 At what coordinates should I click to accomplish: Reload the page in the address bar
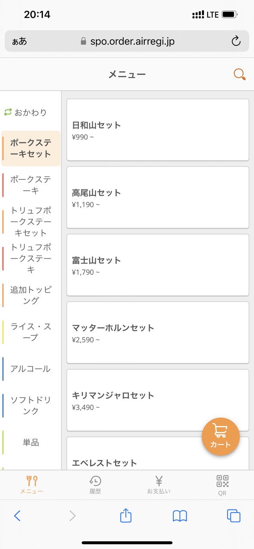click(236, 41)
